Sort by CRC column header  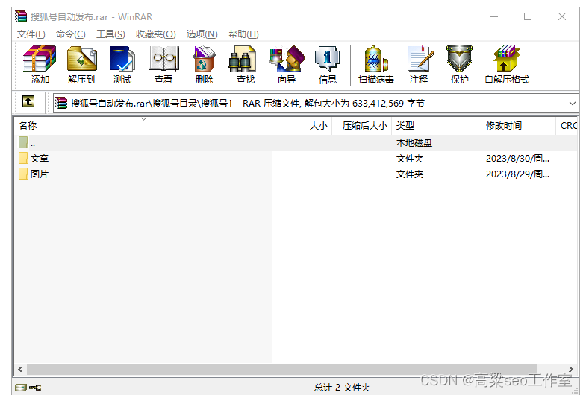(567, 126)
